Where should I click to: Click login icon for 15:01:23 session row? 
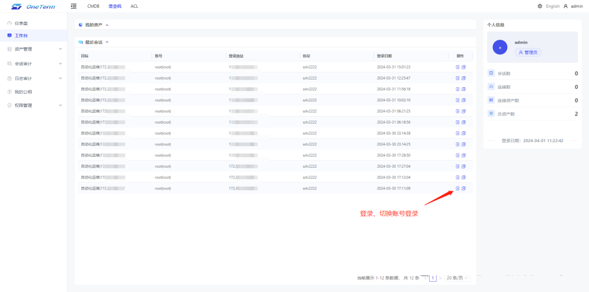pyautogui.click(x=458, y=67)
